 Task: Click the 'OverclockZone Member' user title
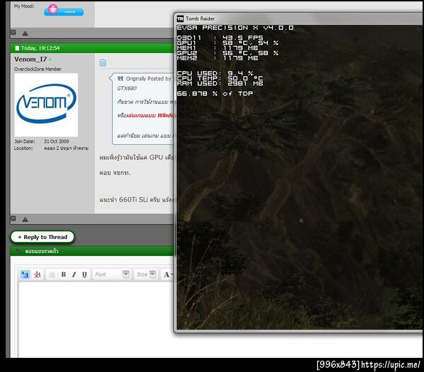(38, 69)
